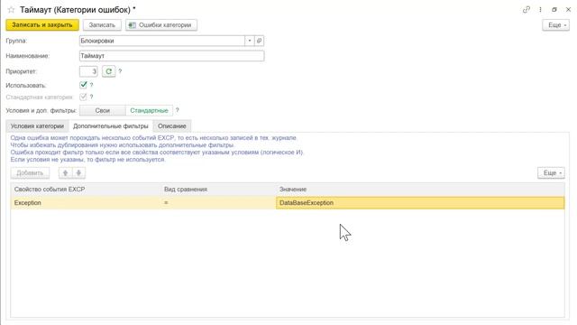Toggle the Использовать checkbox
This screenshot has width=577, height=325.
tap(83, 85)
